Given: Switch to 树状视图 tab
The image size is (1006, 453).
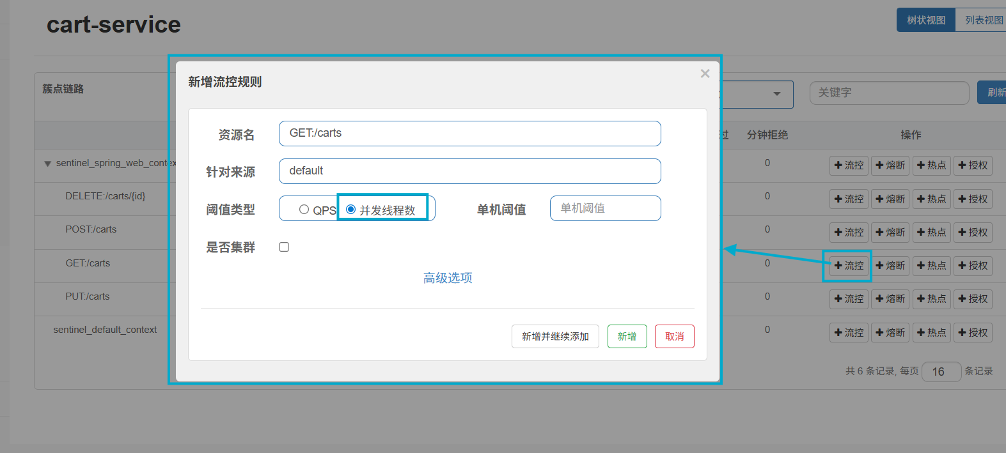Looking at the screenshot, I should pos(926,20).
